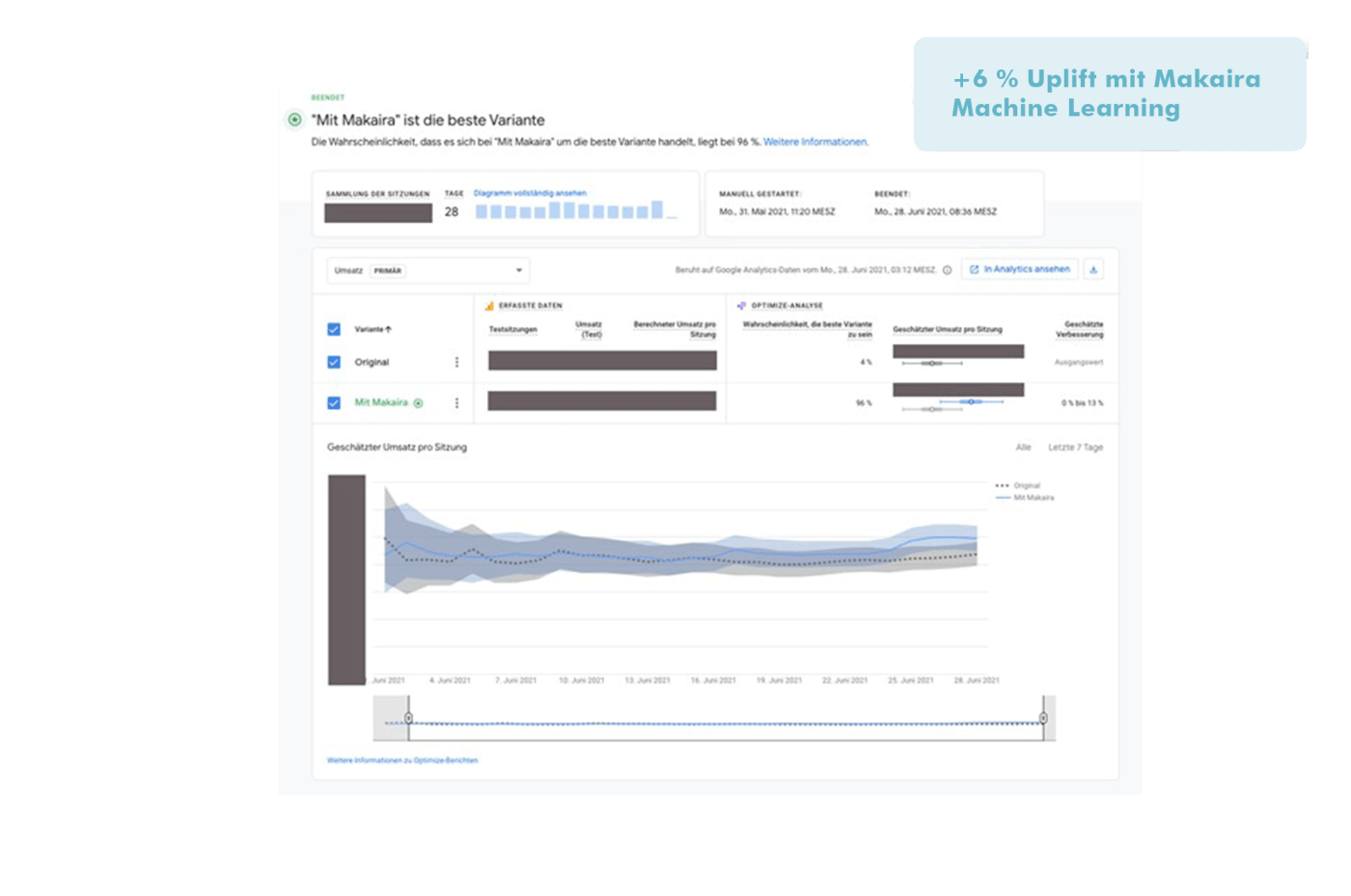Image resolution: width=1351 pixels, height=896 pixels.
Task: Click the 0 % bis 13 % improvement value
Action: tap(1083, 403)
